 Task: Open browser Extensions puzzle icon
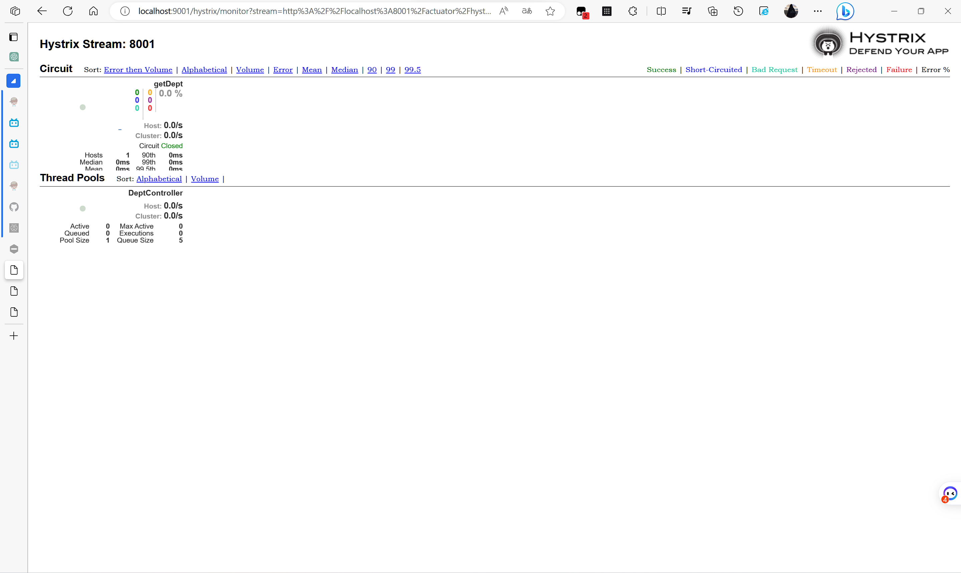pyautogui.click(x=633, y=11)
